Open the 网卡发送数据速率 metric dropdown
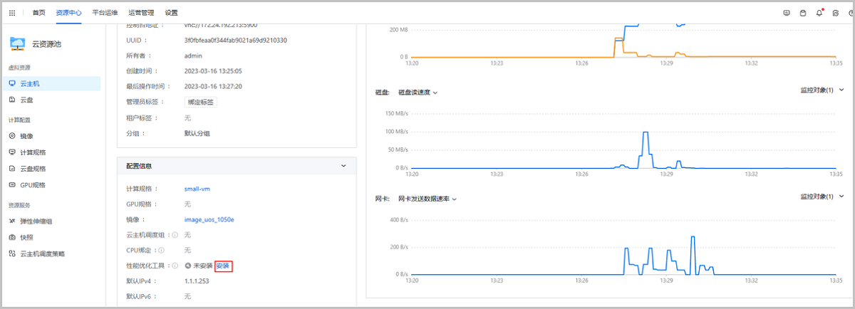 click(x=427, y=199)
